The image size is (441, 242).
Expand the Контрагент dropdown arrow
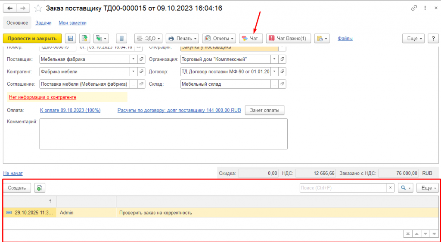coord(134,71)
